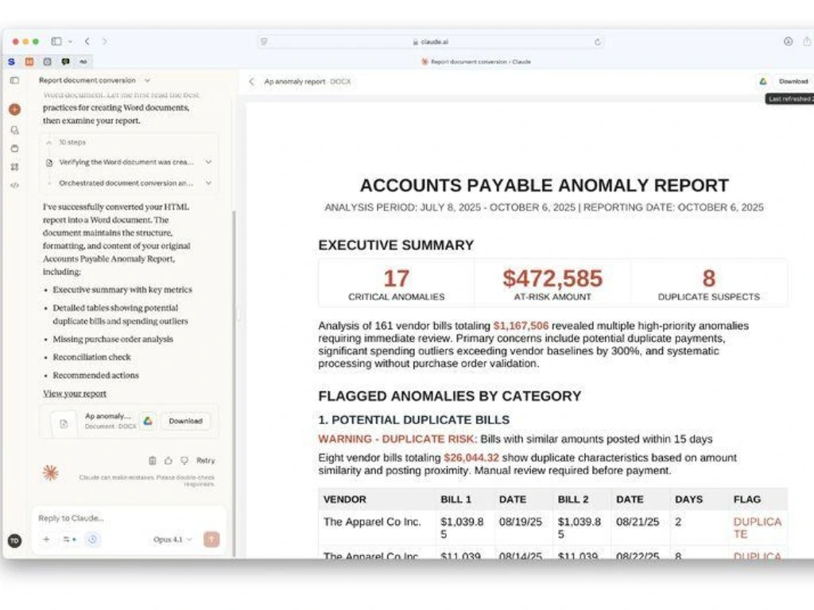Viewport: 814px width, 610px height.
Task: Click WARNING - DUPLICATE RISK label
Action: pyautogui.click(x=397, y=439)
